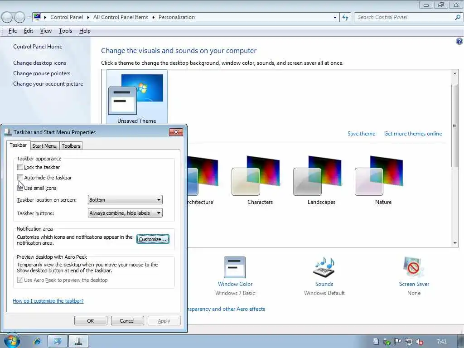Click Get more themes online link
Viewport: 464px width, 348px height.
tap(413, 134)
